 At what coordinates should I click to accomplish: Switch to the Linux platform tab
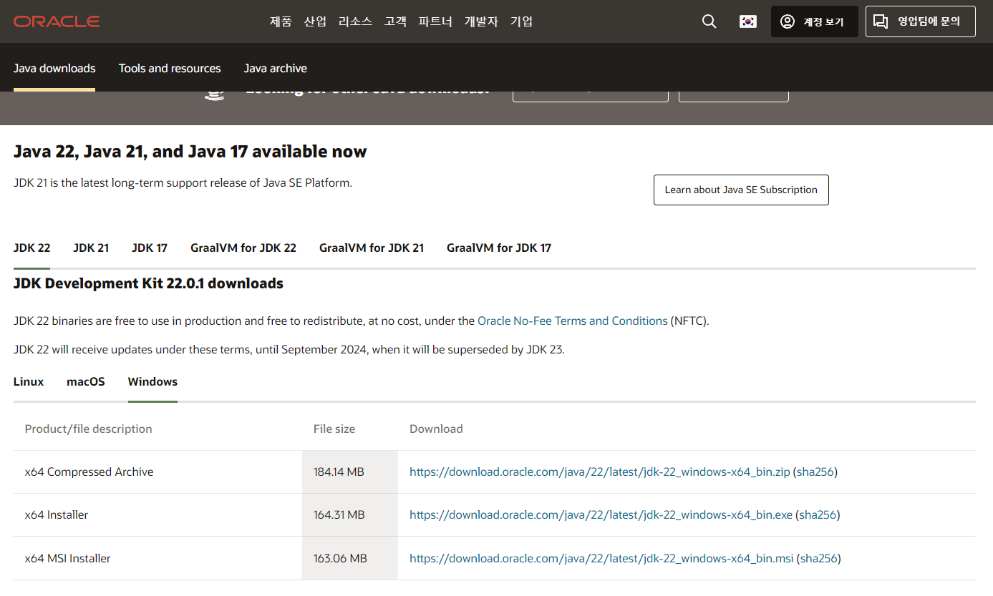click(x=29, y=381)
